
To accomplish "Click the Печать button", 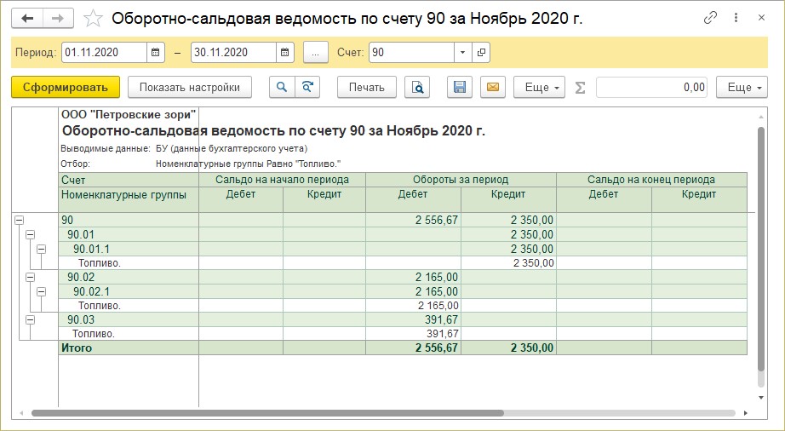I will coord(367,87).
